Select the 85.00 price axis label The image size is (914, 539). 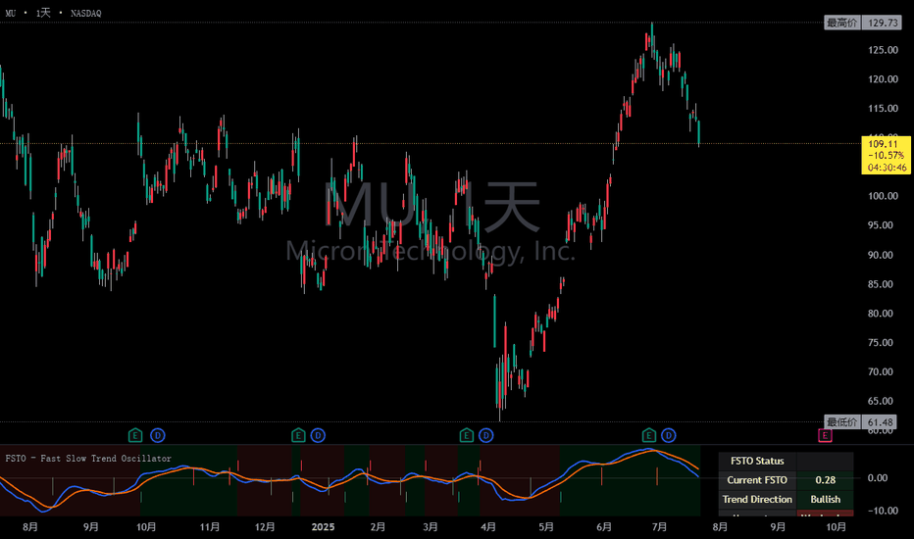[x=881, y=284]
